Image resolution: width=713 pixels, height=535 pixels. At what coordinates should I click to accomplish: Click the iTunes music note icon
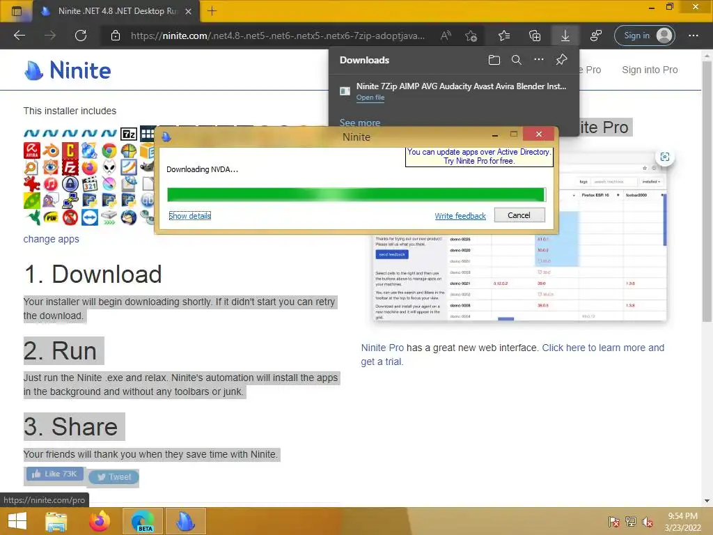(51, 184)
